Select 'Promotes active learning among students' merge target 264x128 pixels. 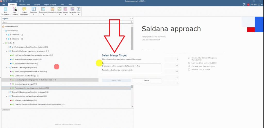(117, 70)
